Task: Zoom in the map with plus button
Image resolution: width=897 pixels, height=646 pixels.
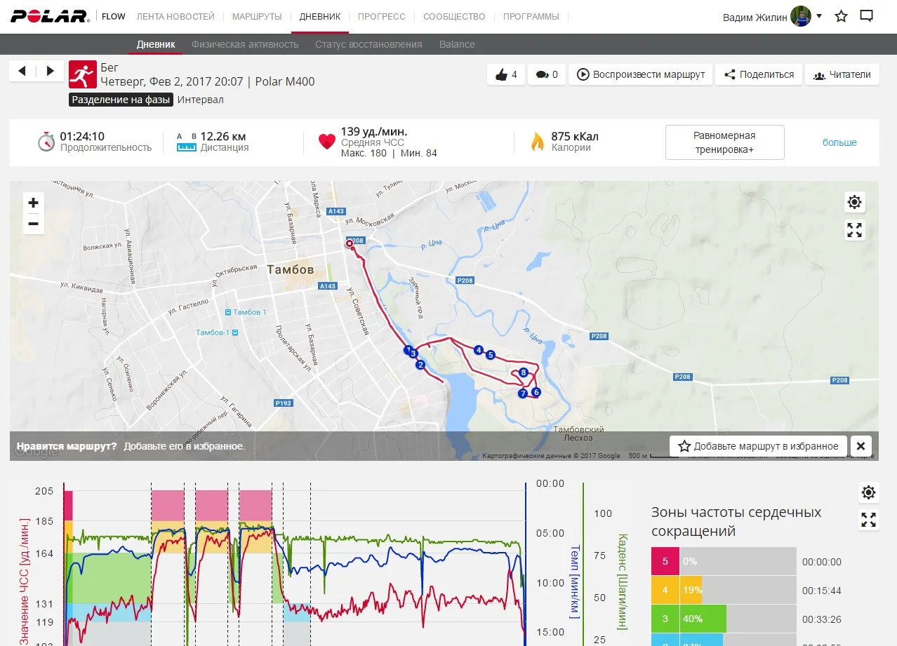Action: 33,203
